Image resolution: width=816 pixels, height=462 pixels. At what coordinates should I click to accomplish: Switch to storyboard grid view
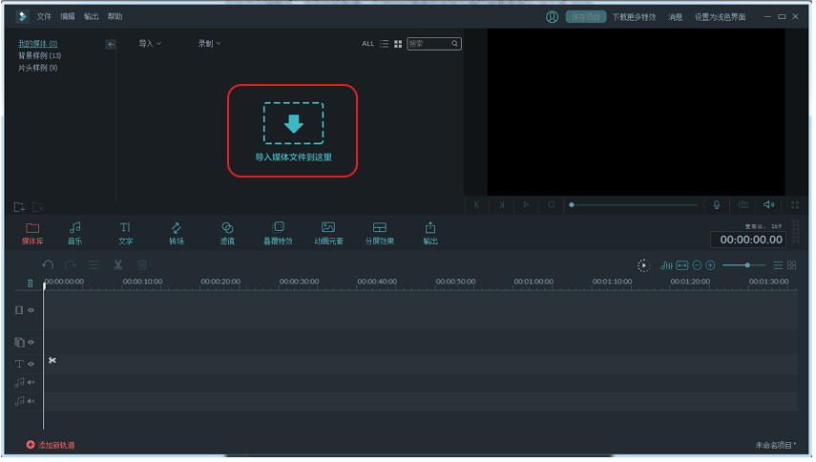click(x=792, y=265)
